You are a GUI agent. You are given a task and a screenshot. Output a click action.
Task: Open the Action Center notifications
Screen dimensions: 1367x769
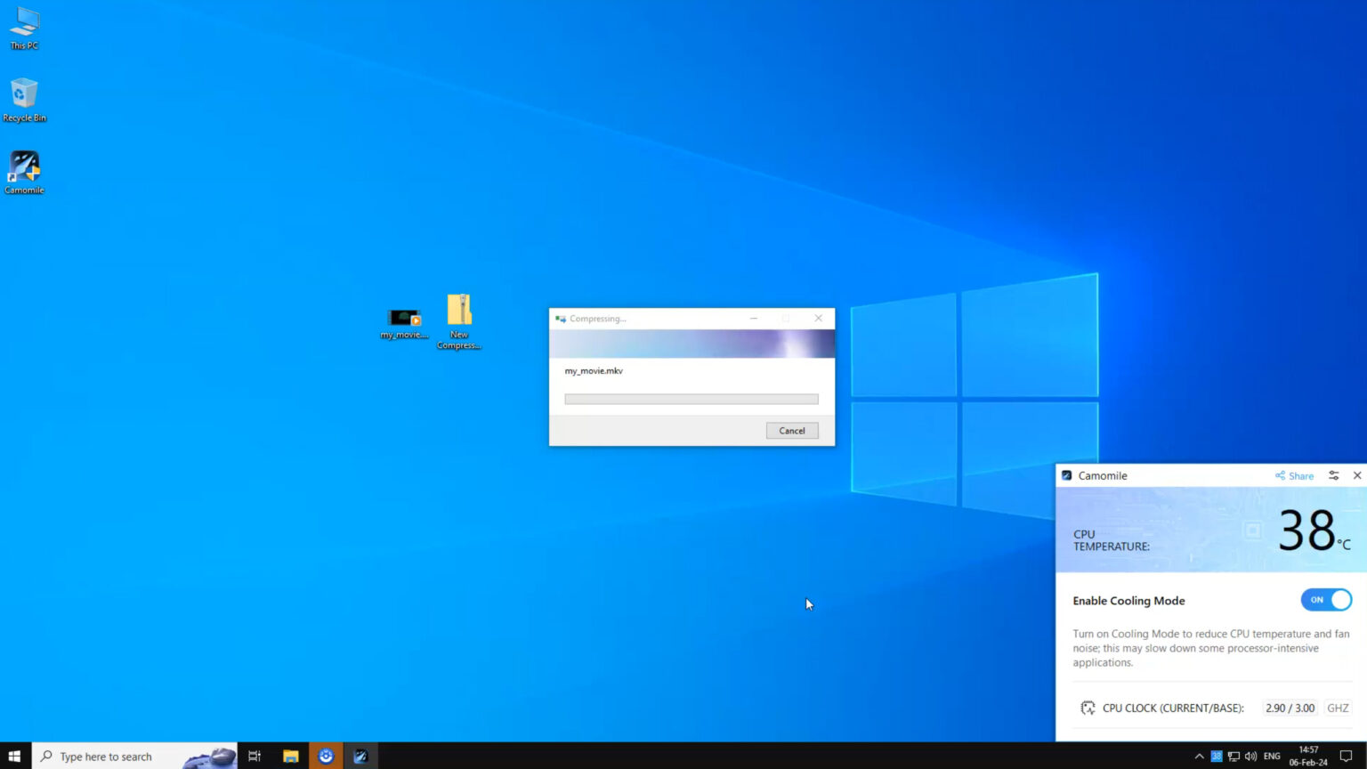1347,756
